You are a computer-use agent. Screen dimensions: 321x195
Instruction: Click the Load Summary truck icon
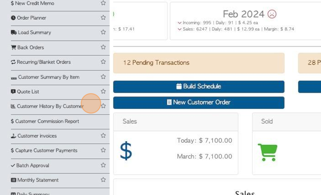pos(14,32)
